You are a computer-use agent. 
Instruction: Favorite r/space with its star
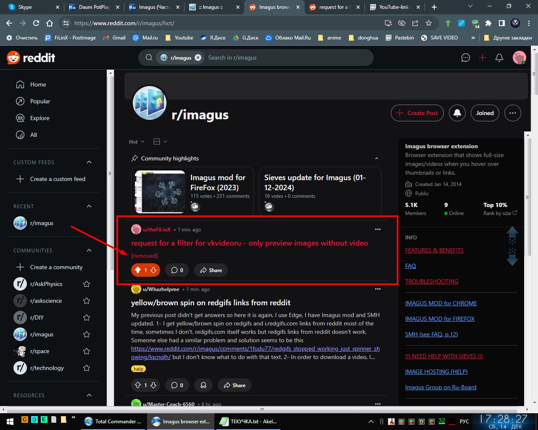[x=87, y=351]
